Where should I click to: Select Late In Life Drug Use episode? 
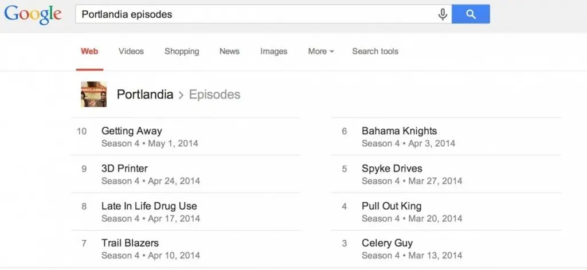point(149,206)
